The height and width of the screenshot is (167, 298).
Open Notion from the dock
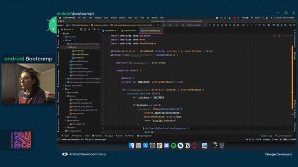[187, 146]
